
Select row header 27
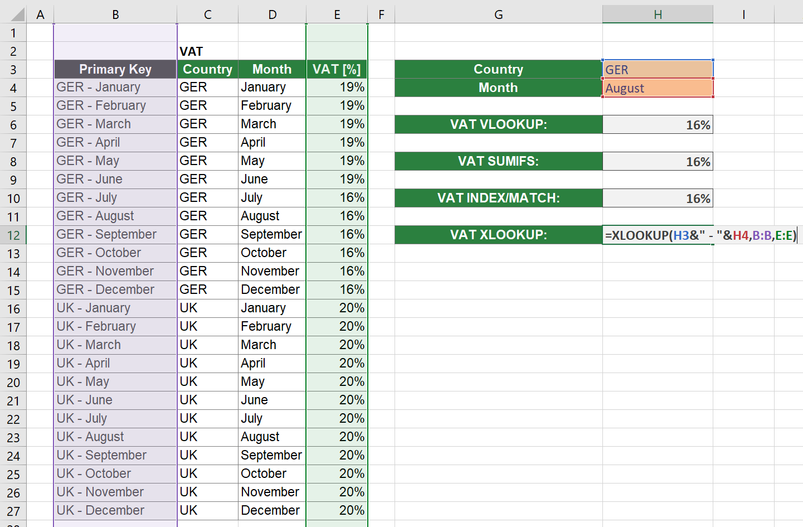point(13,511)
